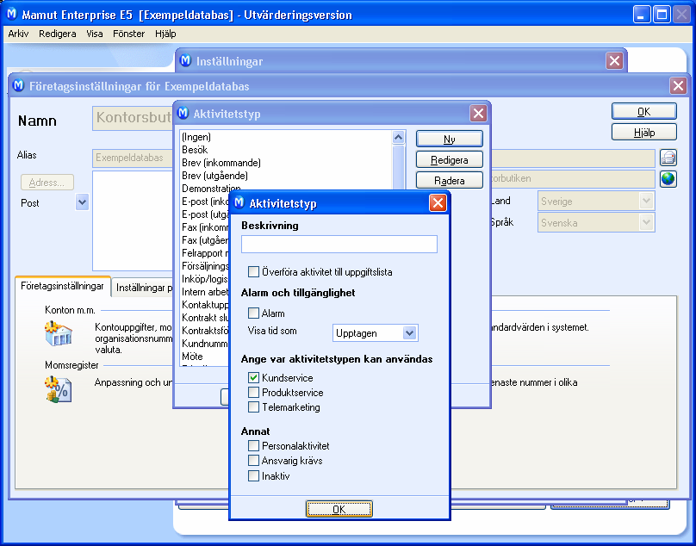
Task: Mark the activity type as Inaktiv
Action: pyautogui.click(x=253, y=476)
